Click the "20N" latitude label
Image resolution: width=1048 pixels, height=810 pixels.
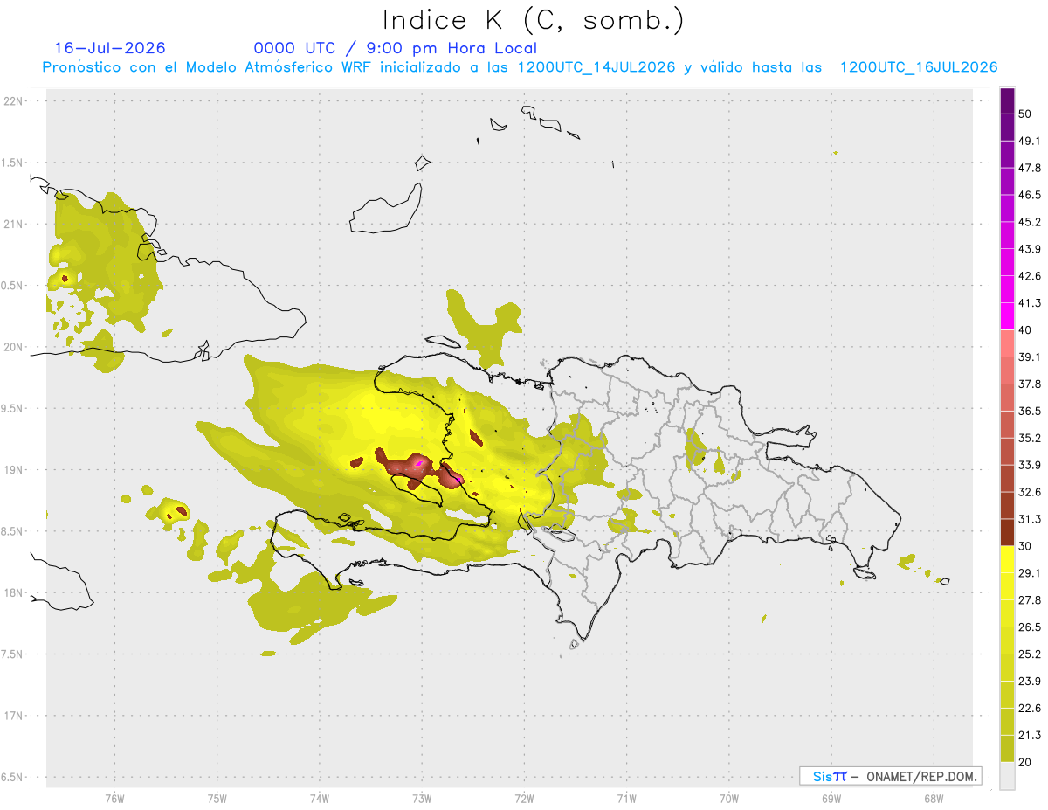tap(14, 347)
